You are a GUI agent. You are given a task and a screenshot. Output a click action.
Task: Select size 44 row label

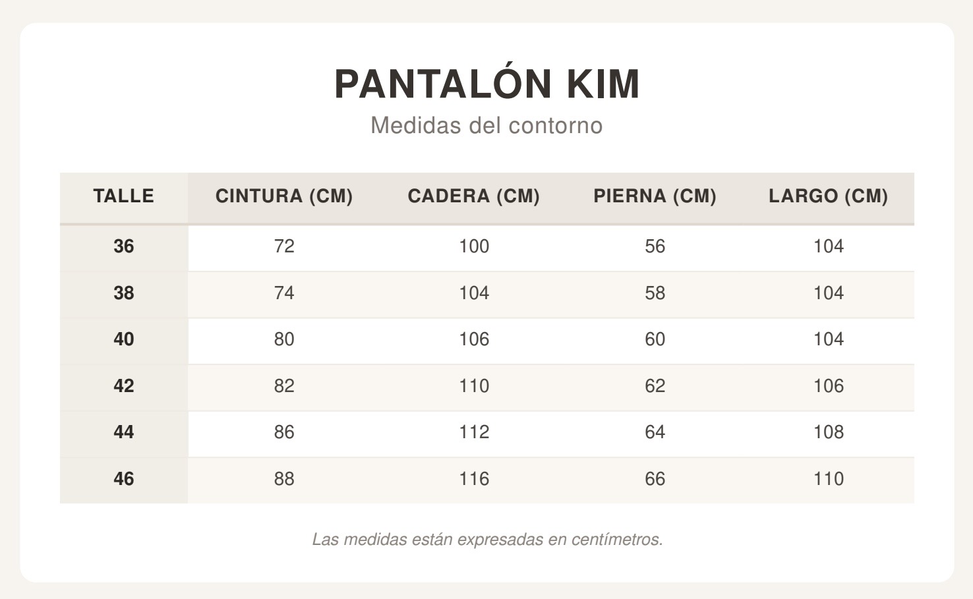[124, 432]
